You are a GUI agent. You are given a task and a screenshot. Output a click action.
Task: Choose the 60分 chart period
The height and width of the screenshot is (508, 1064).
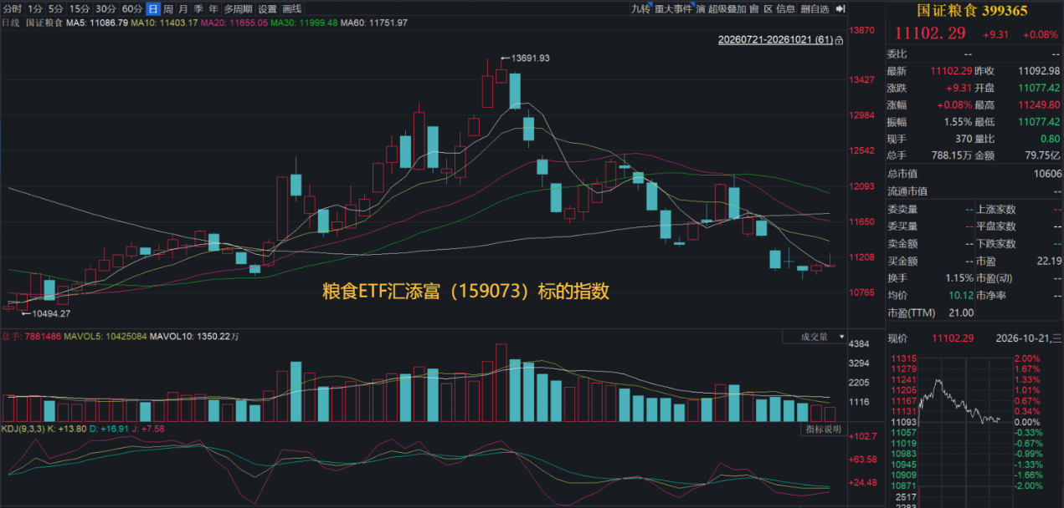[x=132, y=9]
